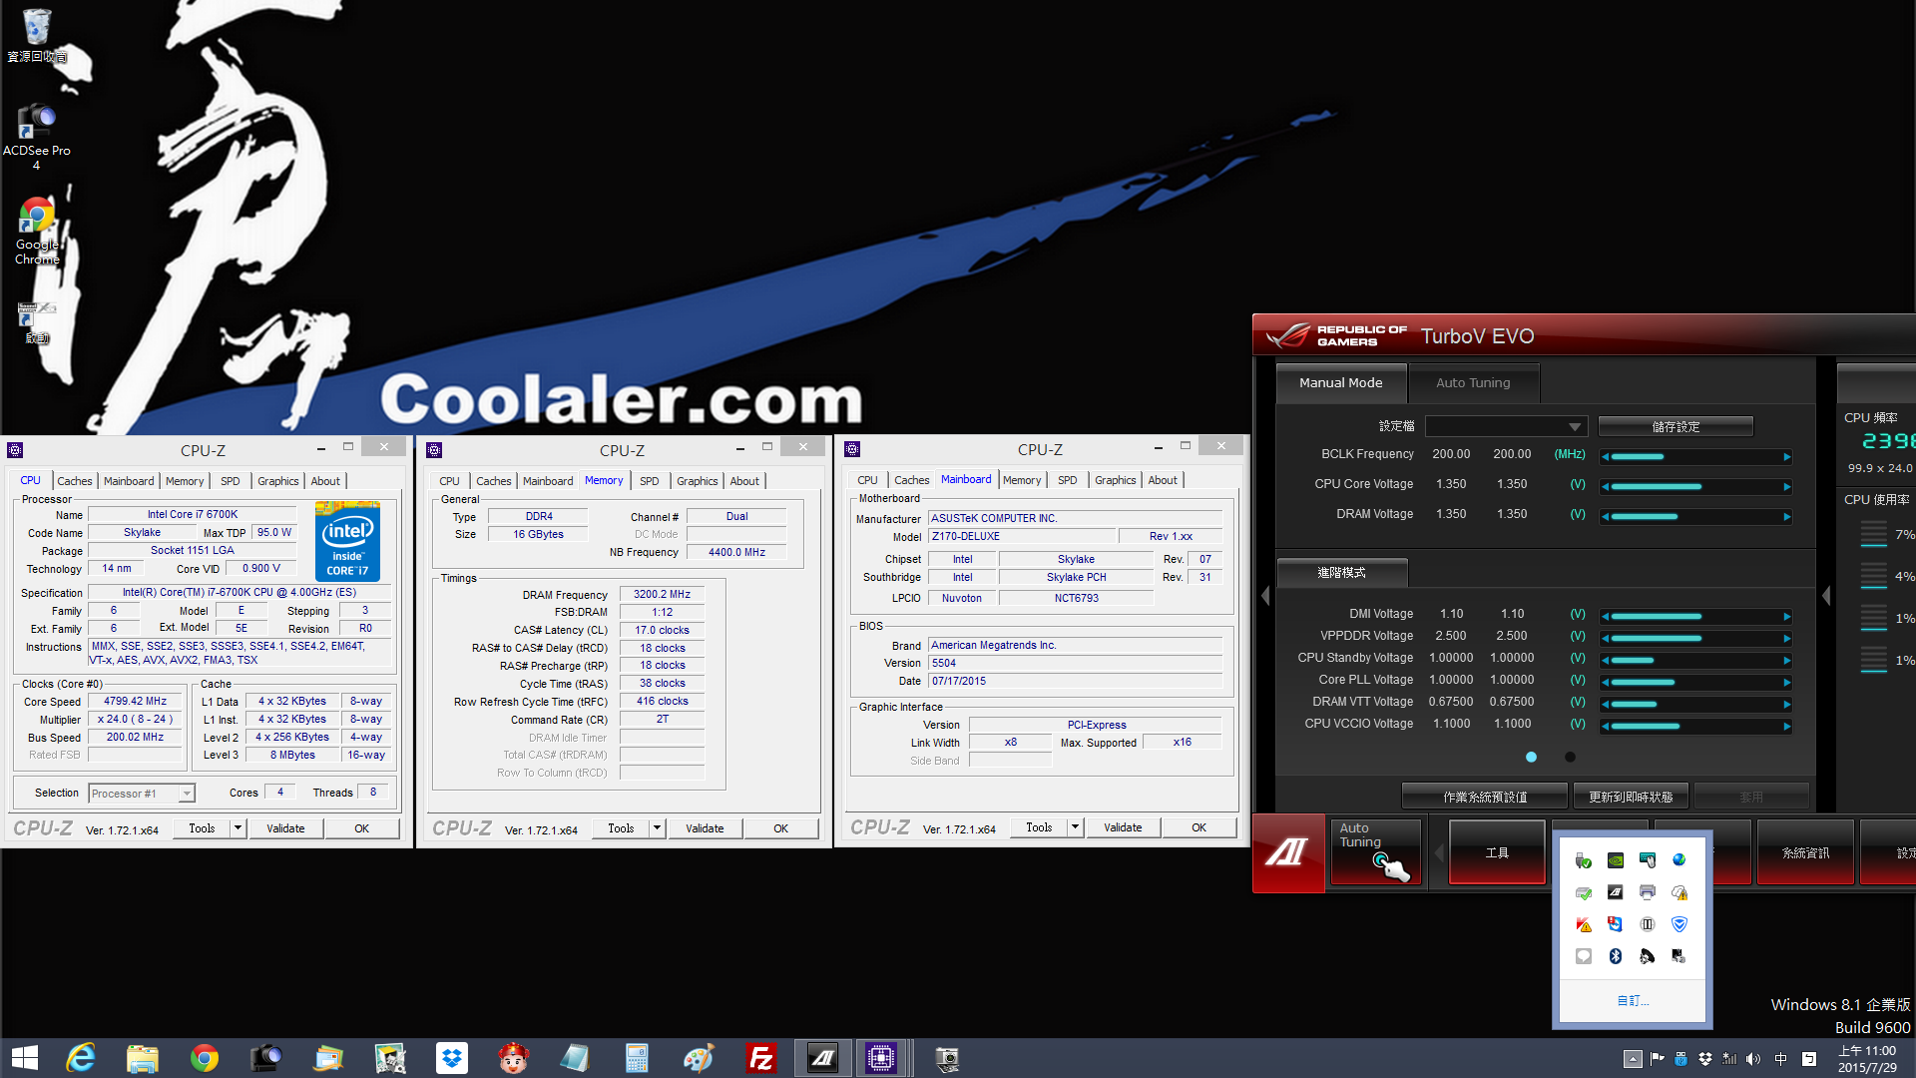Click Kaspersky warning icon in tray popup
Viewport: 1916px width, 1078px height.
point(1583,924)
